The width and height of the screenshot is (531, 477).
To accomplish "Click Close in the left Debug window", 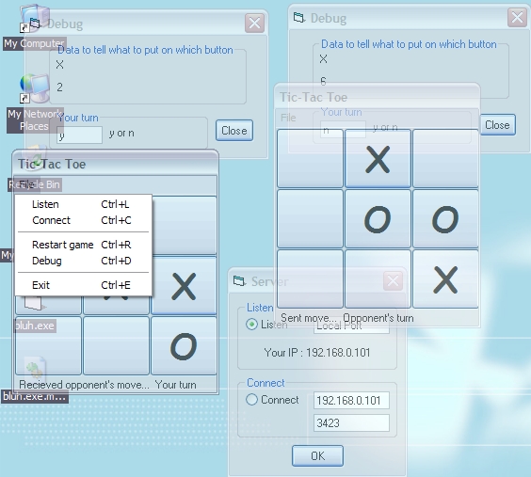I will pyautogui.click(x=234, y=130).
